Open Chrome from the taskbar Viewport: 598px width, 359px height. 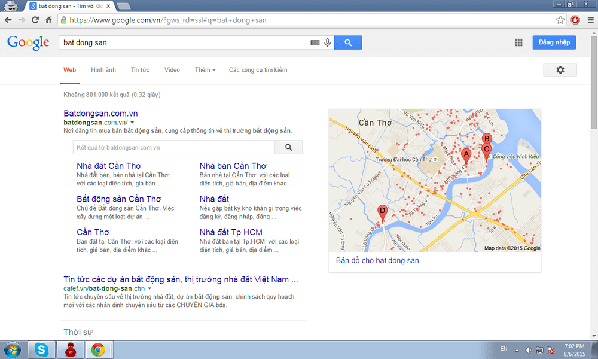tap(98, 349)
